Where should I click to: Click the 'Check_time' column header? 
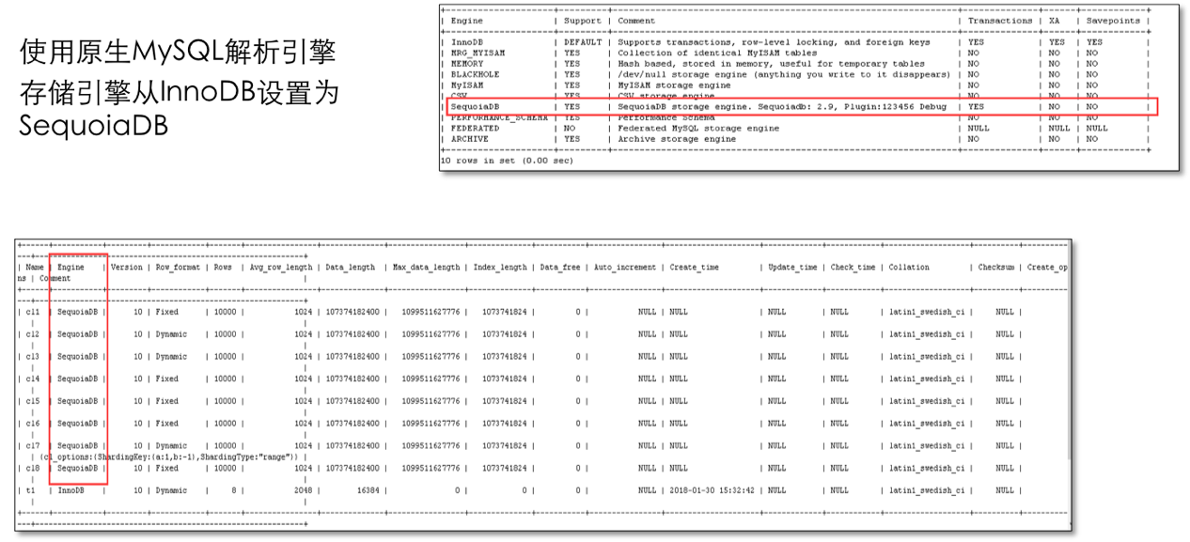click(x=853, y=267)
